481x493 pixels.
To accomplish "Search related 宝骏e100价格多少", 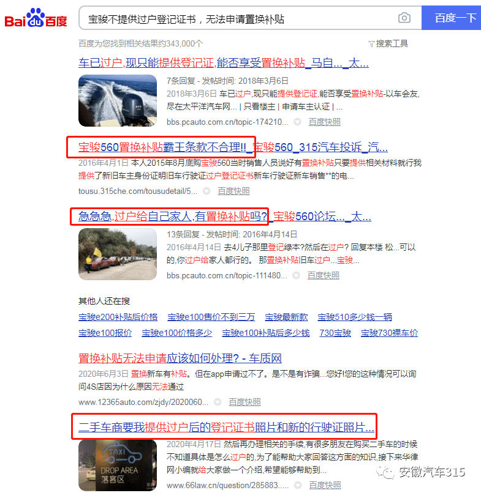I will [x=176, y=333].
